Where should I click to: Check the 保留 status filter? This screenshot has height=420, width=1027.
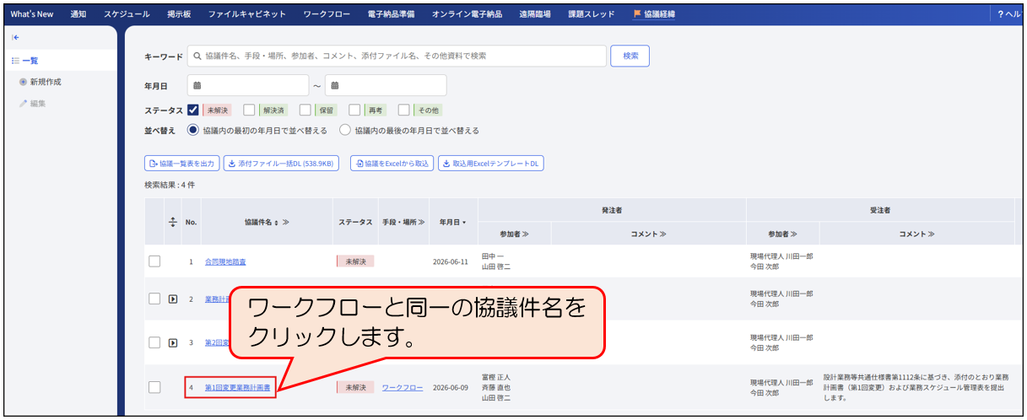tap(305, 110)
